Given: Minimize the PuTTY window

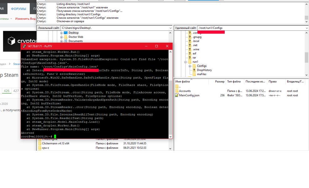Looking at the screenshot, I should [146, 46].
